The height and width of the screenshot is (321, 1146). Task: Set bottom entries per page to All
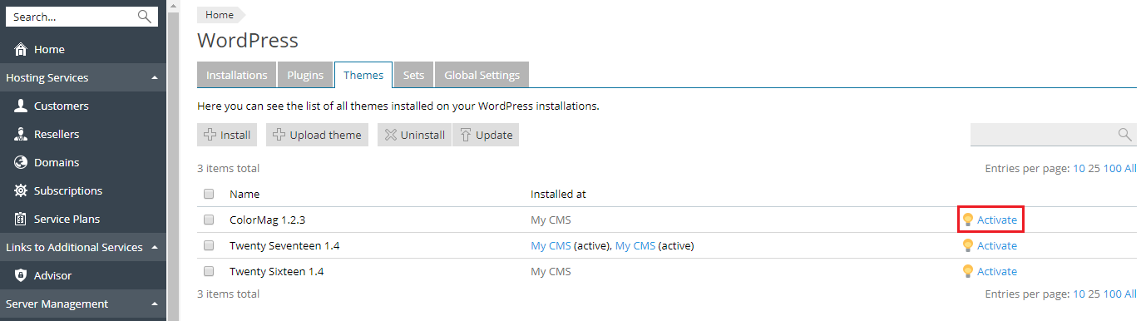(1130, 294)
